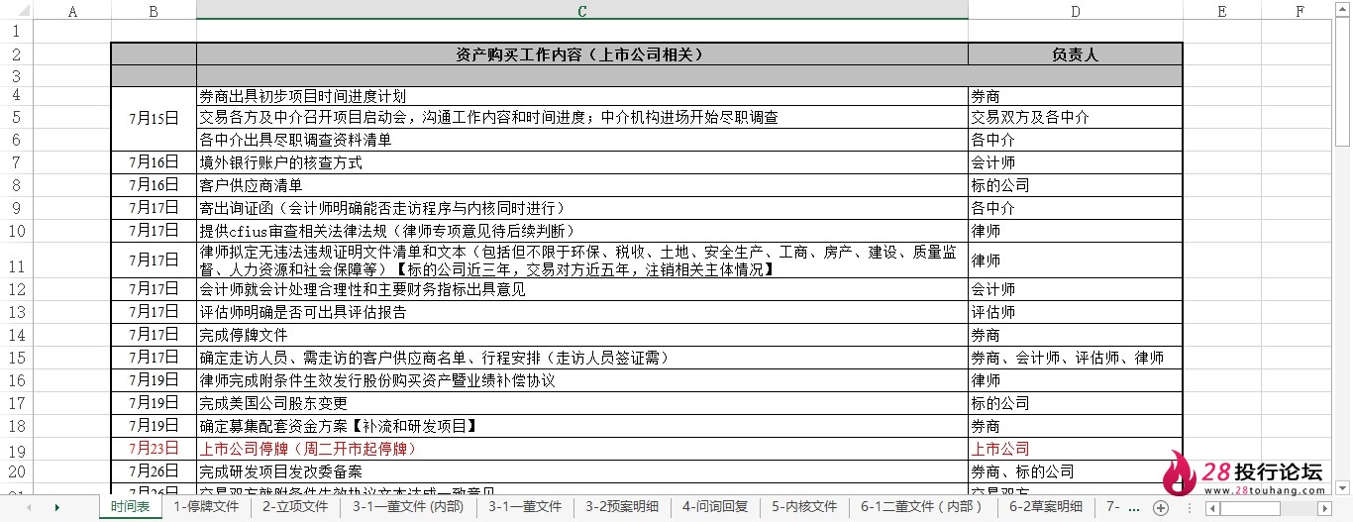Viewport: 1353px width, 522px height.
Task: Select column C header
Action: [x=582, y=11]
